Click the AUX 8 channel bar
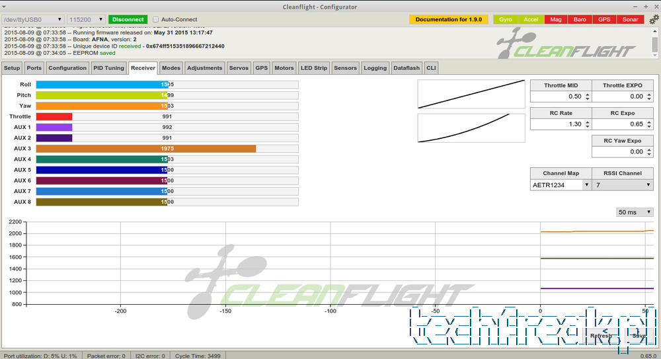Screen dimensions: 661x359 167,202
